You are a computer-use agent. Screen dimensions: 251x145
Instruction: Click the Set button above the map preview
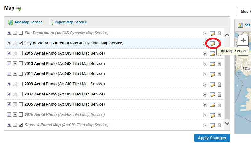click(x=244, y=25)
